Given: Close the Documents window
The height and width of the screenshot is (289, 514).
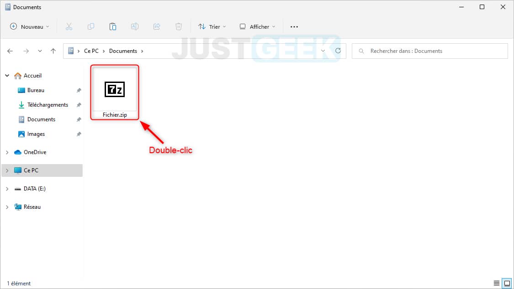Looking at the screenshot, I should click(503, 7).
